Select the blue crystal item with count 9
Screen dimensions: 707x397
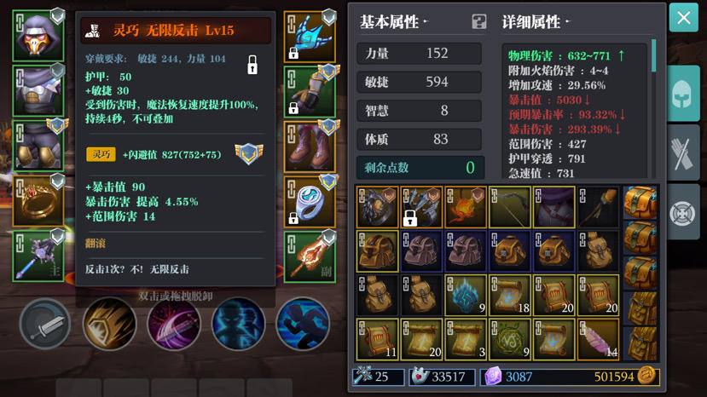pos(466,295)
